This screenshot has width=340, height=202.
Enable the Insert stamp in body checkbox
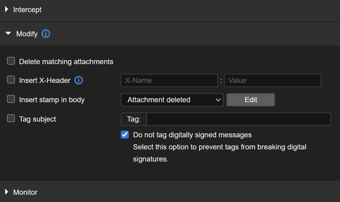point(11,99)
